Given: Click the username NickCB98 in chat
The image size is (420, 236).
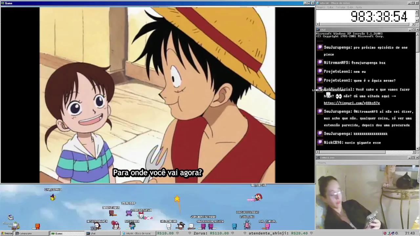Looking at the screenshot, I should (x=333, y=143).
